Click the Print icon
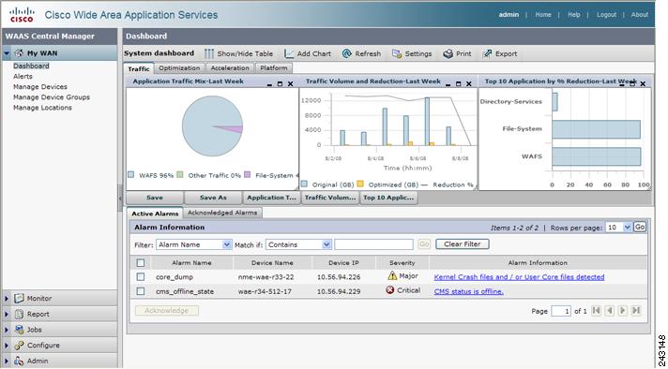The image size is (668, 369). (448, 54)
